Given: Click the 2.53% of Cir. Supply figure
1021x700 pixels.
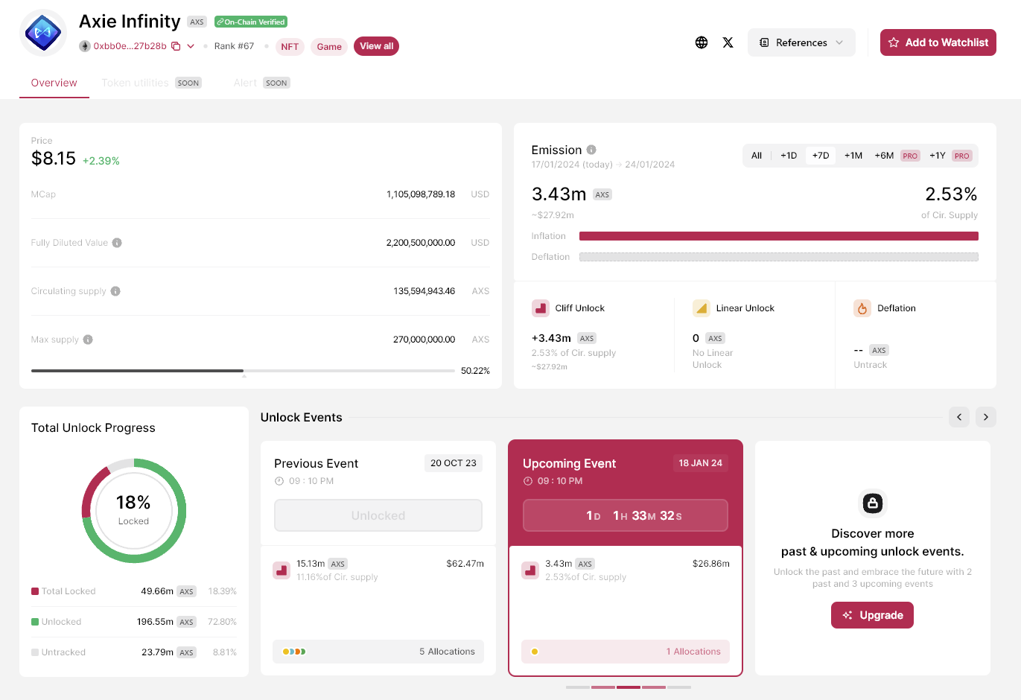Looking at the screenshot, I should (951, 194).
